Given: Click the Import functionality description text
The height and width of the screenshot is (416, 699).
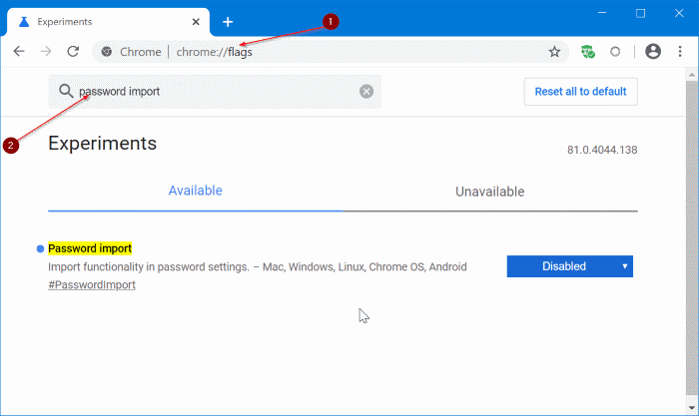Looking at the screenshot, I should pyautogui.click(x=258, y=267).
